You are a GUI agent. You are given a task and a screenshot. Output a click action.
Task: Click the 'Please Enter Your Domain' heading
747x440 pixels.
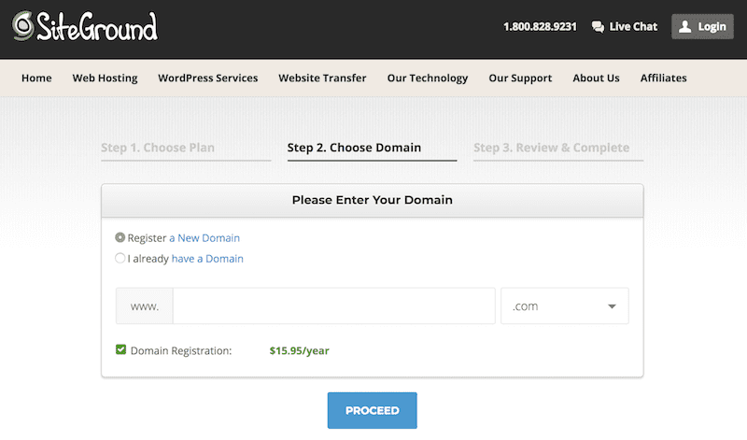pos(372,200)
